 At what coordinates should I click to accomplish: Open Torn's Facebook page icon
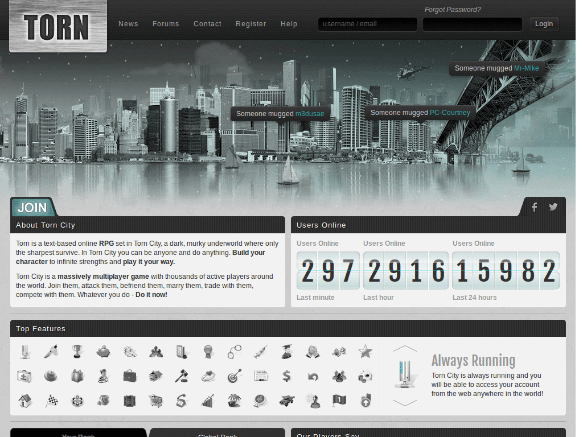click(534, 207)
